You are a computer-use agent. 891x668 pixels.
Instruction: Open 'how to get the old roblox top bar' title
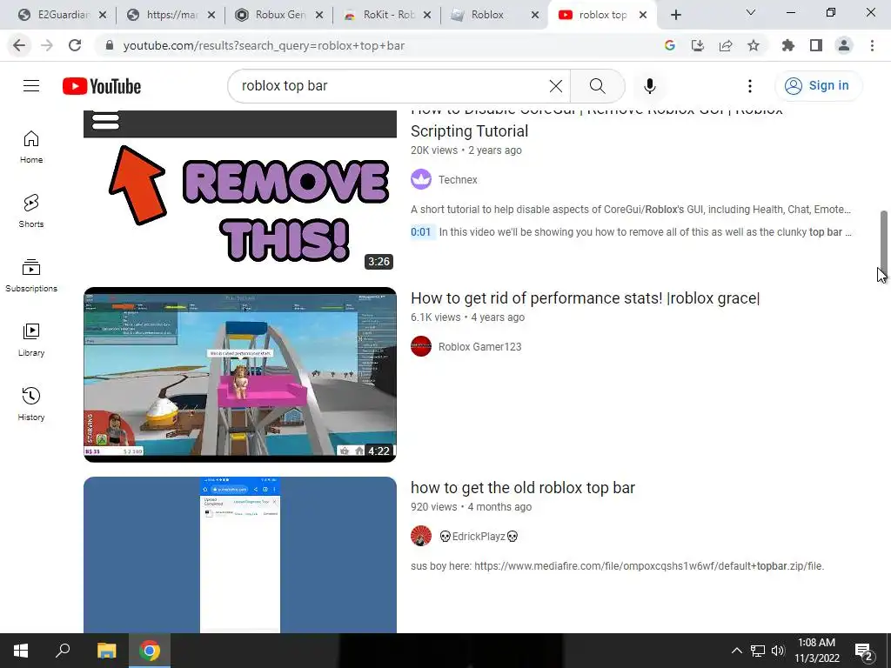tap(523, 488)
